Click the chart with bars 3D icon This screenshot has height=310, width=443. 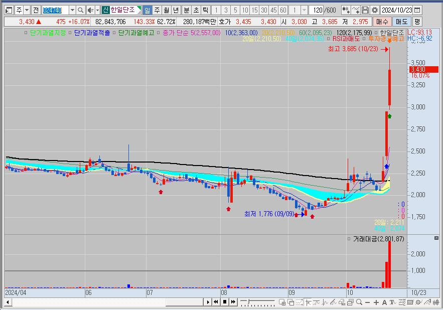point(342,302)
